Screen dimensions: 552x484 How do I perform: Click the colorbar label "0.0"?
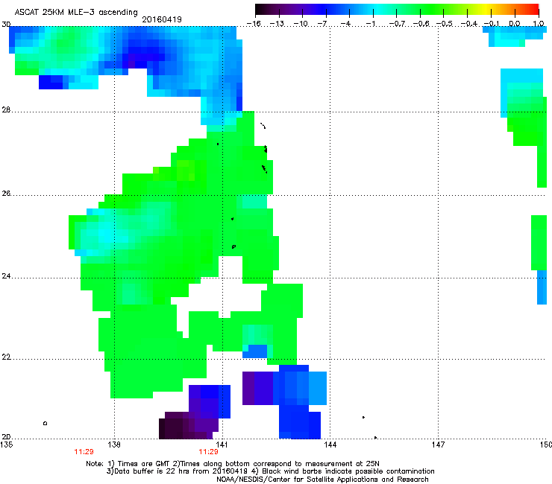pos(515,24)
